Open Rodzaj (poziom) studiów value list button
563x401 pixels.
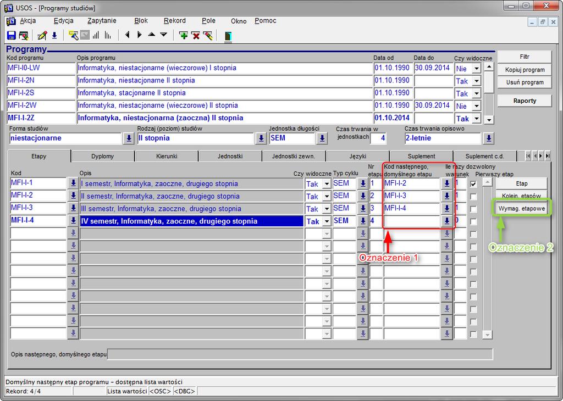[x=261, y=138]
